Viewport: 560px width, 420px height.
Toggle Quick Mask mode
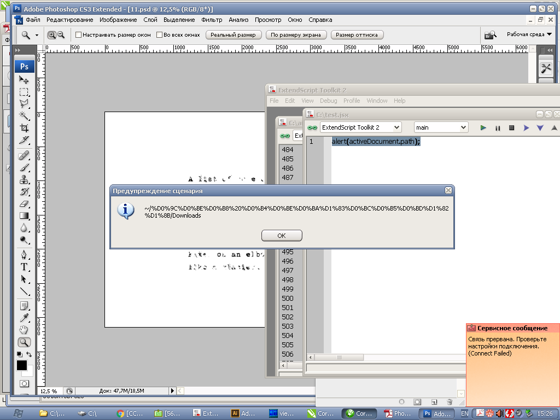point(24,383)
